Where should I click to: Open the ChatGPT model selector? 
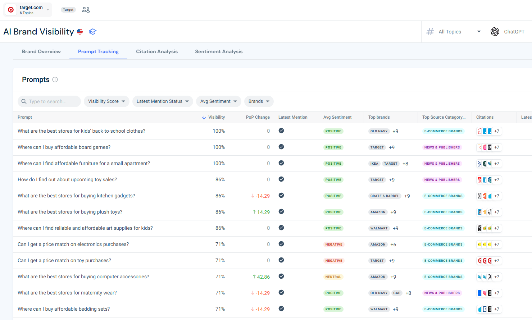click(x=509, y=32)
